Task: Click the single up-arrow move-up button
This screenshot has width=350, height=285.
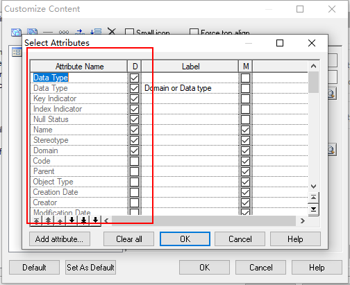Action: (60, 221)
